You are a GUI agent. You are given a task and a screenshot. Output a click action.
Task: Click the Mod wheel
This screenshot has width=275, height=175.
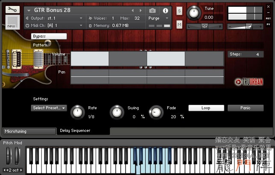[x=17, y=156]
